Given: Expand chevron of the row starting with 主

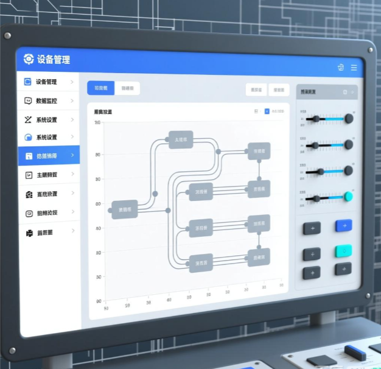Looking at the screenshot, I should pos(72,174).
